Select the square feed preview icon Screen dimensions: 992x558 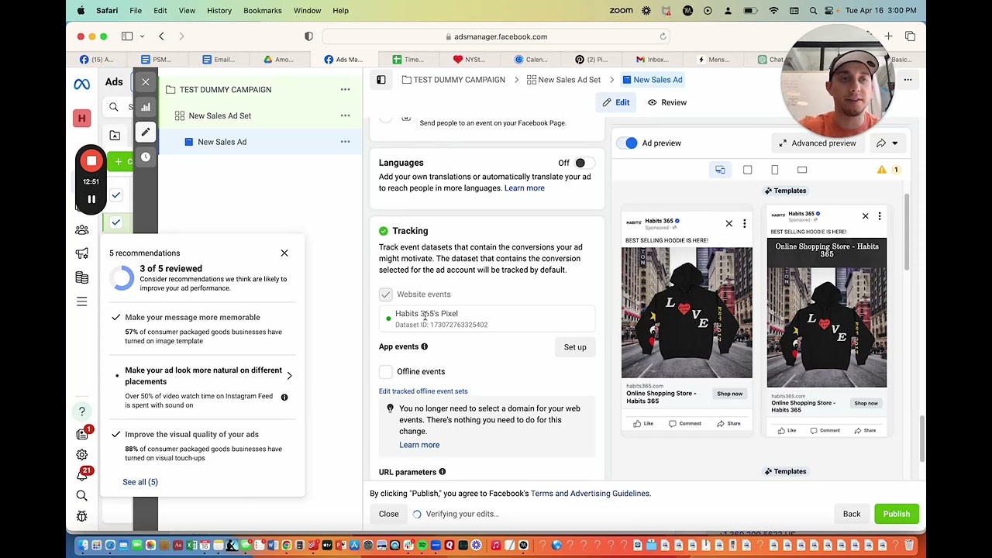tap(747, 170)
